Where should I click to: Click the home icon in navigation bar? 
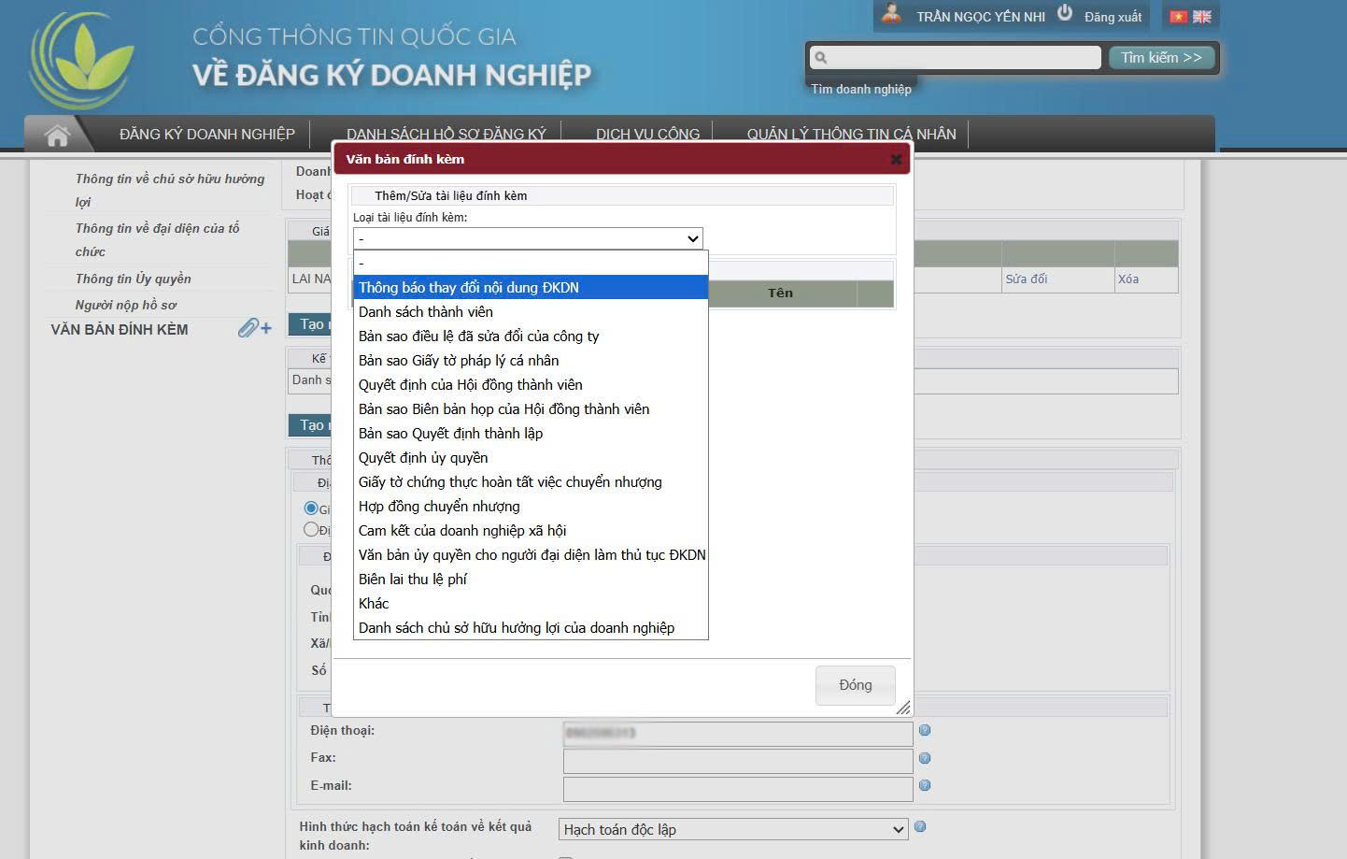pos(57,136)
